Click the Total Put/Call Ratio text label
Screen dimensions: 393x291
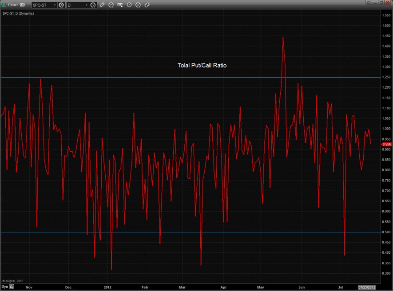tap(202, 66)
